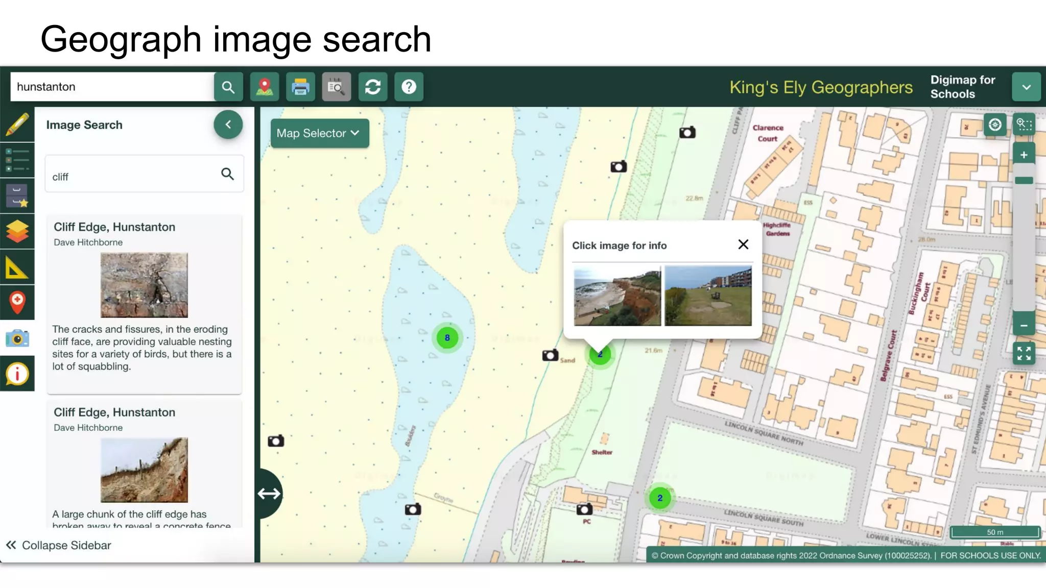Click the 'King's Ely Geographers' title

click(821, 87)
